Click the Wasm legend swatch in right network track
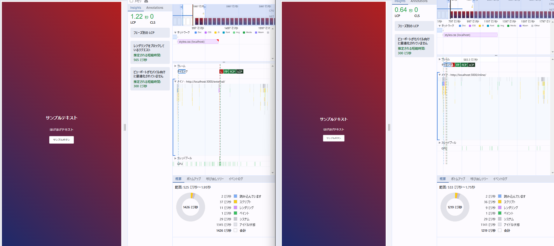 click(520, 26)
